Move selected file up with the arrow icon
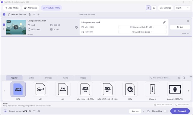The height and width of the screenshot is (115, 193). point(34,15)
